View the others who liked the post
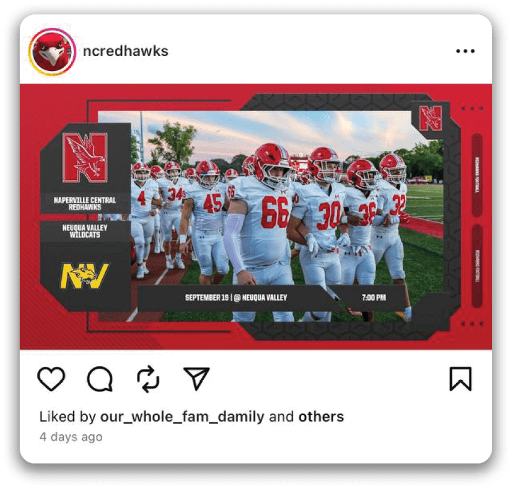This screenshot has width=512, height=489. point(321,417)
